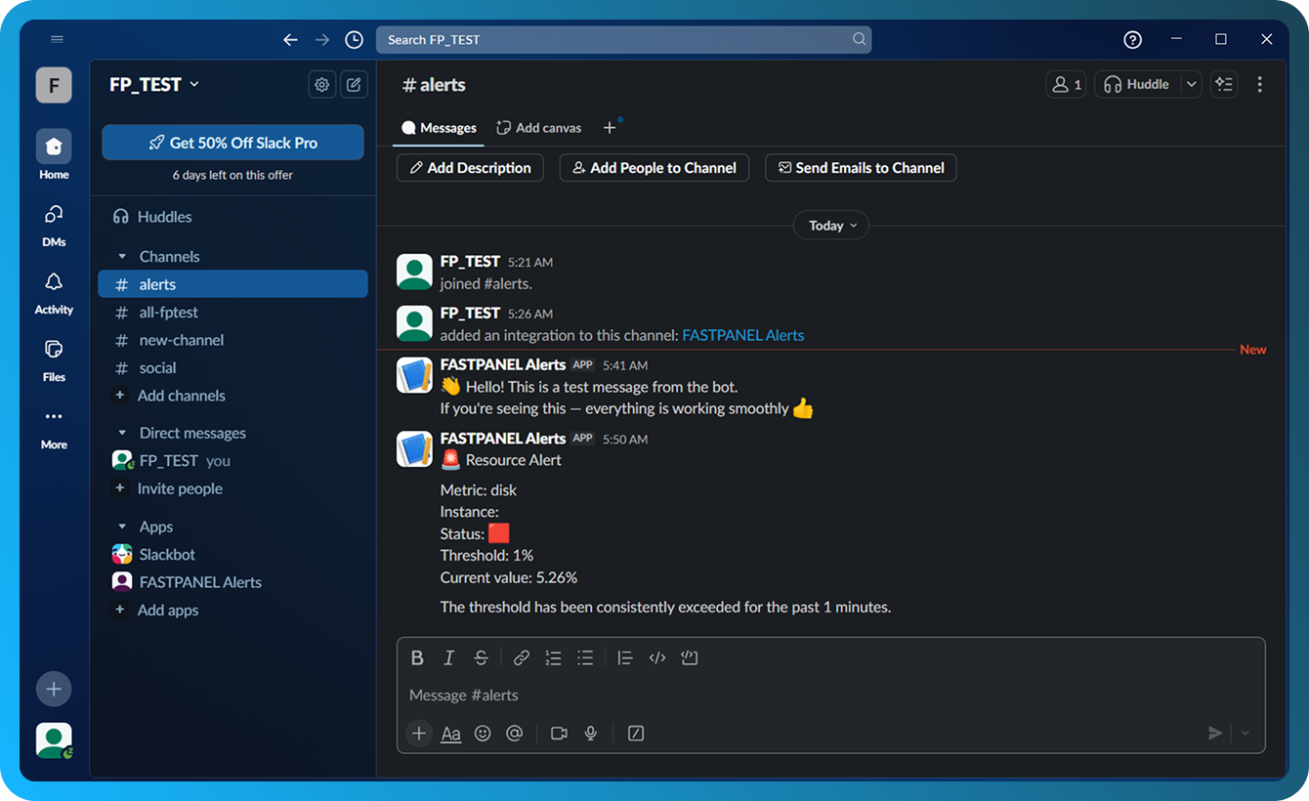The width and height of the screenshot is (1309, 801).
Task: Open the compose new message icon
Action: (x=354, y=85)
